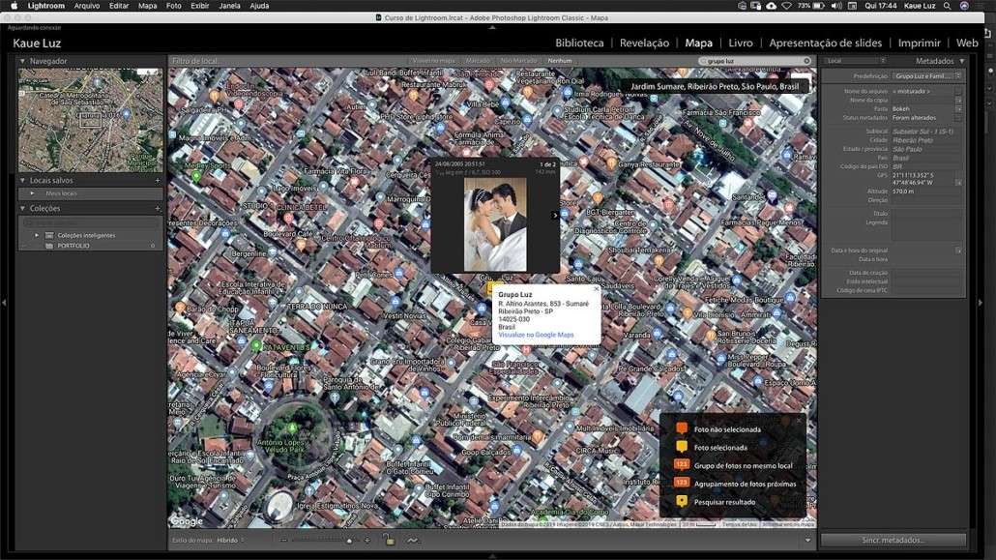
Task: Collapse the Locais salvos panel
Action: pyautogui.click(x=22, y=181)
